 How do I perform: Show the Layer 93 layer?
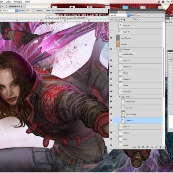111,44
